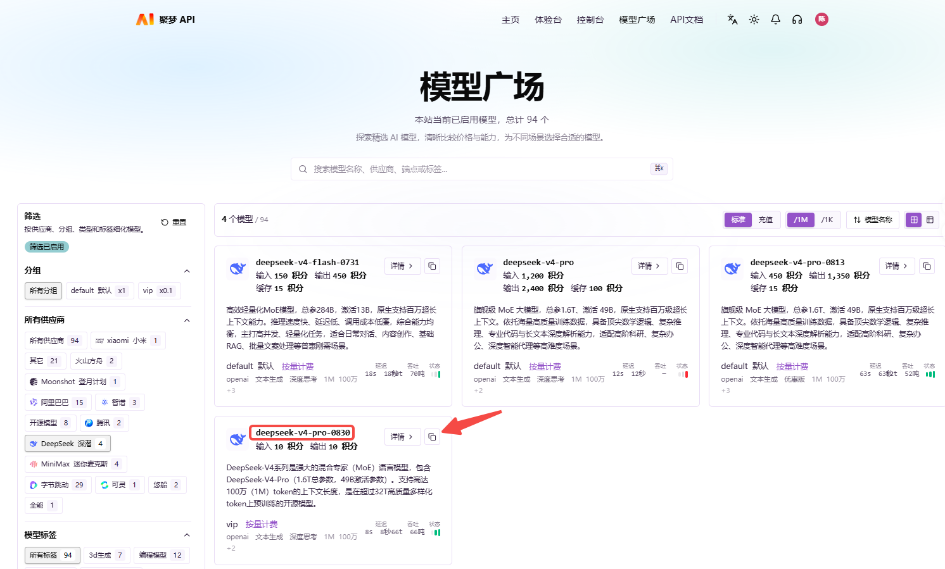Open the user avatar menu
Viewport: 945px width, 569px height.
click(x=821, y=19)
